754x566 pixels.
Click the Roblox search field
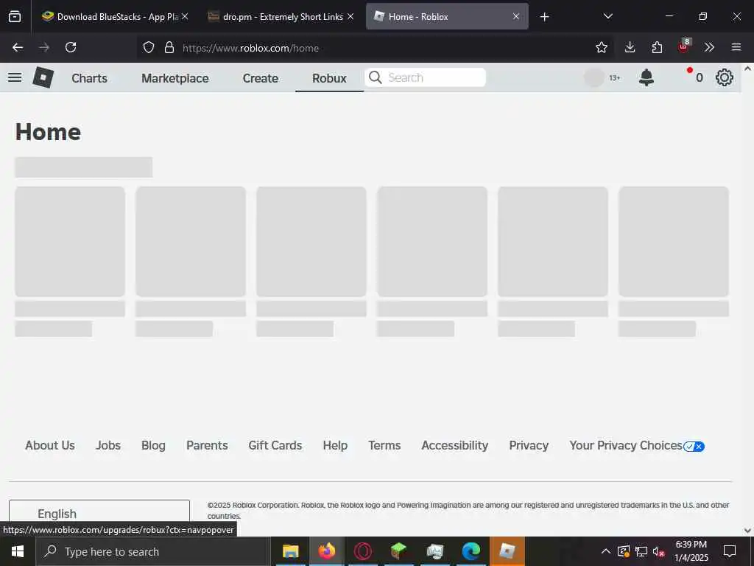[426, 77]
